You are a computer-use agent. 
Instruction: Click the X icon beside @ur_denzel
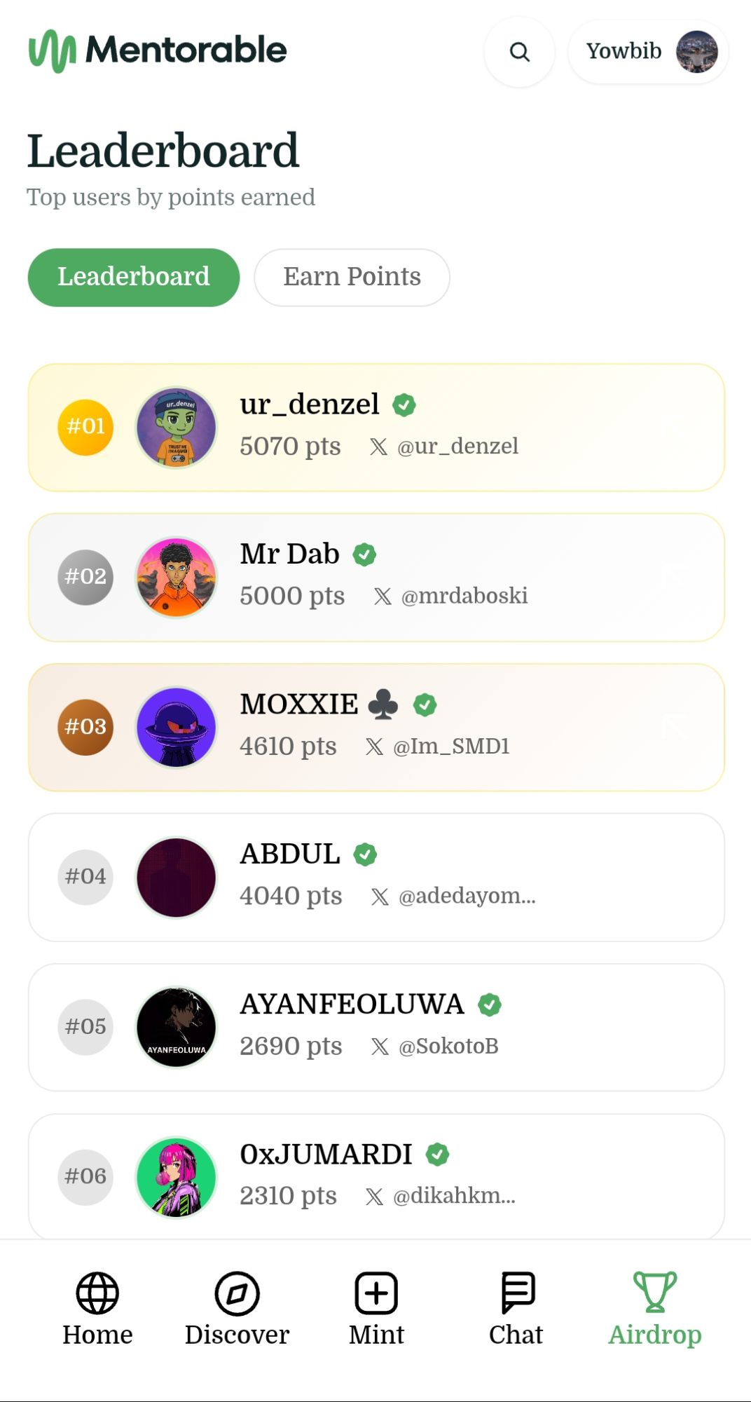click(x=378, y=447)
